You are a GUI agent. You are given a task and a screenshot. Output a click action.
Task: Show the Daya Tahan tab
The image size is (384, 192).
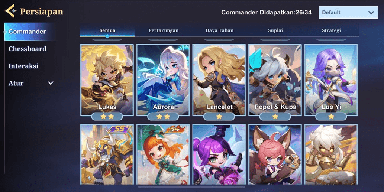[219, 30]
